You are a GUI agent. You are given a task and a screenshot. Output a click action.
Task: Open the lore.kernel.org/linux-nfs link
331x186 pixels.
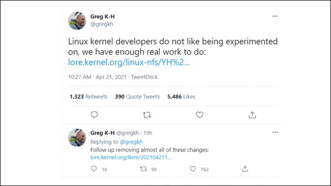[x=129, y=62]
